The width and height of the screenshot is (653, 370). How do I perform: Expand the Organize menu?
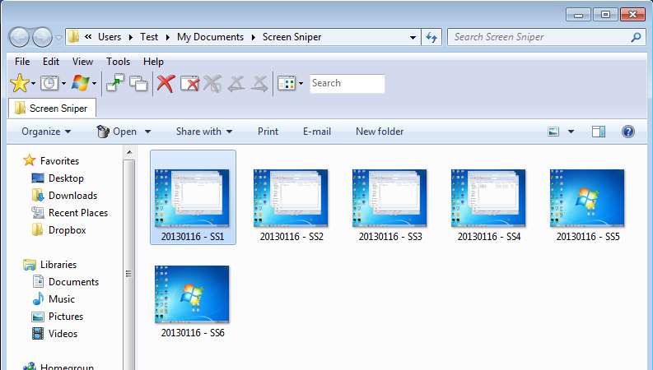(46, 132)
